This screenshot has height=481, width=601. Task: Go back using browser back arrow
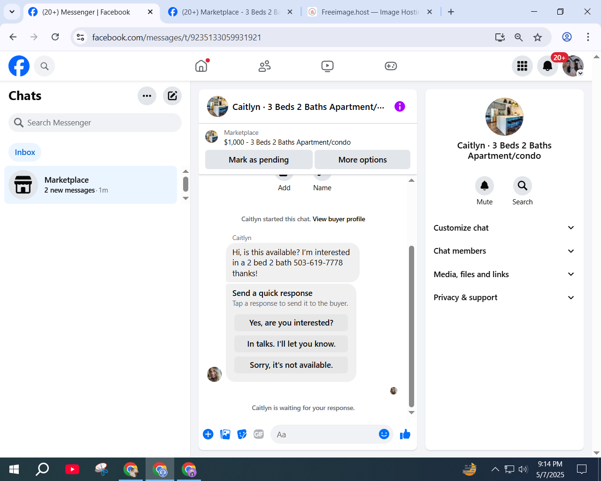click(x=13, y=37)
